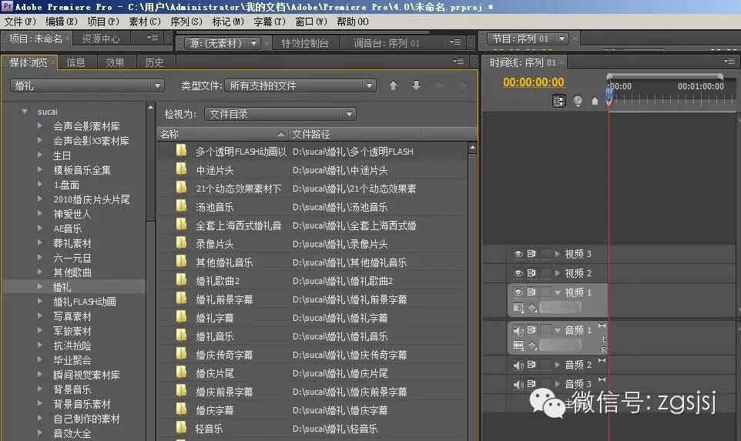The image size is (741, 441).
Task: Open the 序列(S) menu
Action: pos(186,22)
